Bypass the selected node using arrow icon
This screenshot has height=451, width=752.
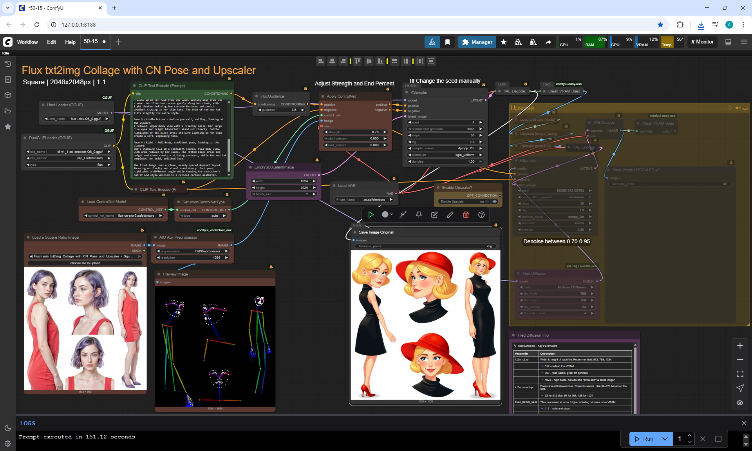[403, 215]
